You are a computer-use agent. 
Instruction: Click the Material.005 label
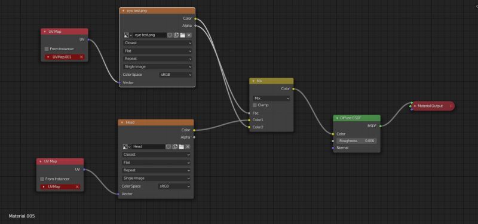[22, 216]
